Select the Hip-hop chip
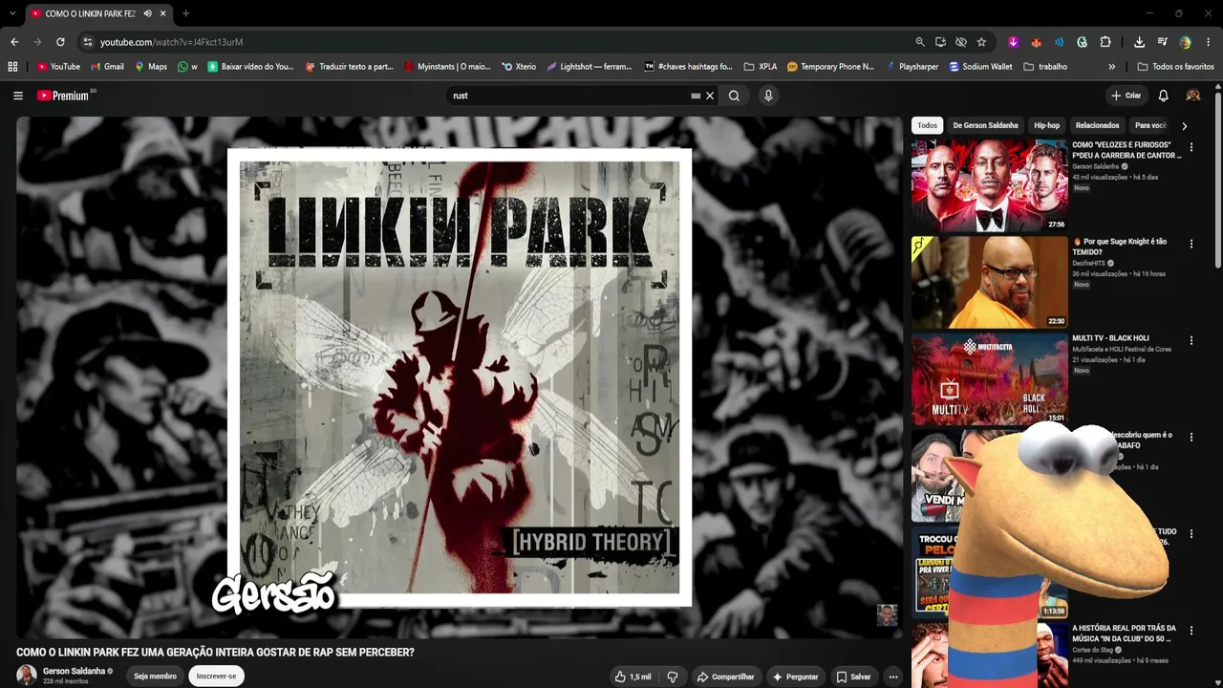1223x688 pixels. tap(1046, 125)
